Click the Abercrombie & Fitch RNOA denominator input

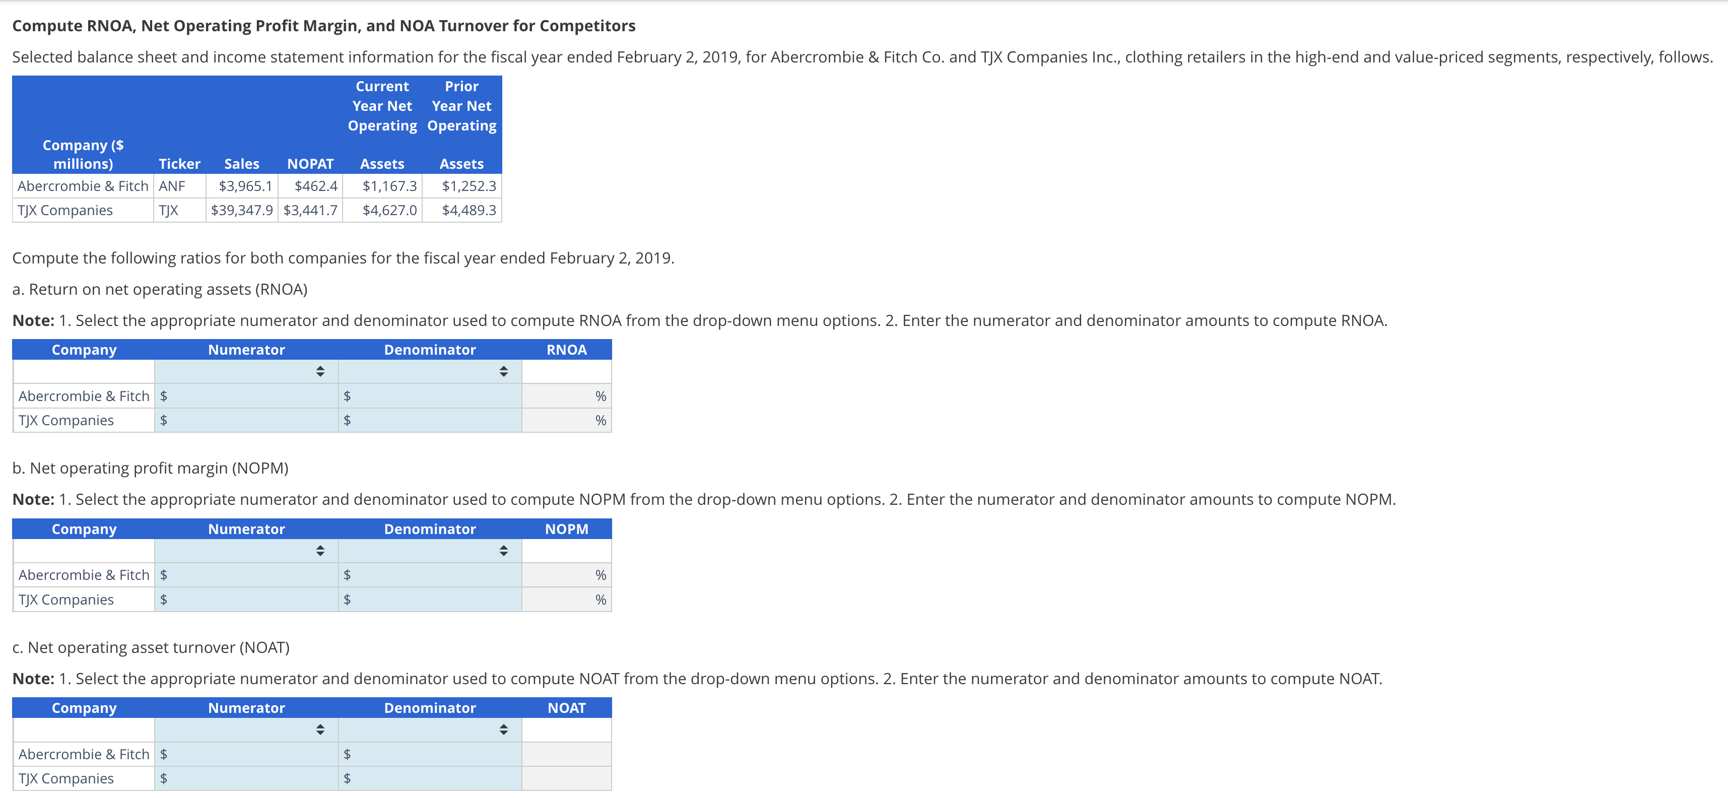click(429, 395)
